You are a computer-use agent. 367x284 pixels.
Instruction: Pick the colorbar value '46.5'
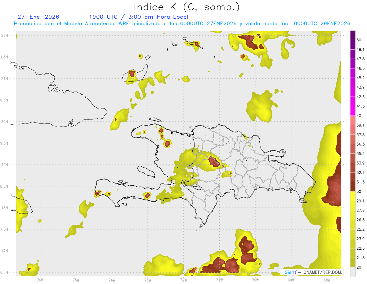point(361,69)
